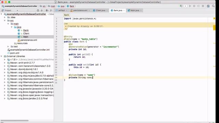Close the Bank.java tab
The width and height of the screenshot is (219, 123).
(124, 11)
